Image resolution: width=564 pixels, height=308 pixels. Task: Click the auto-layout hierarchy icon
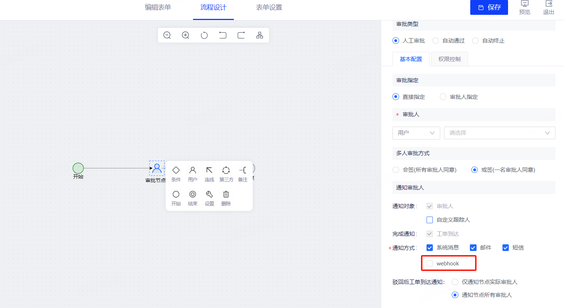[260, 35]
